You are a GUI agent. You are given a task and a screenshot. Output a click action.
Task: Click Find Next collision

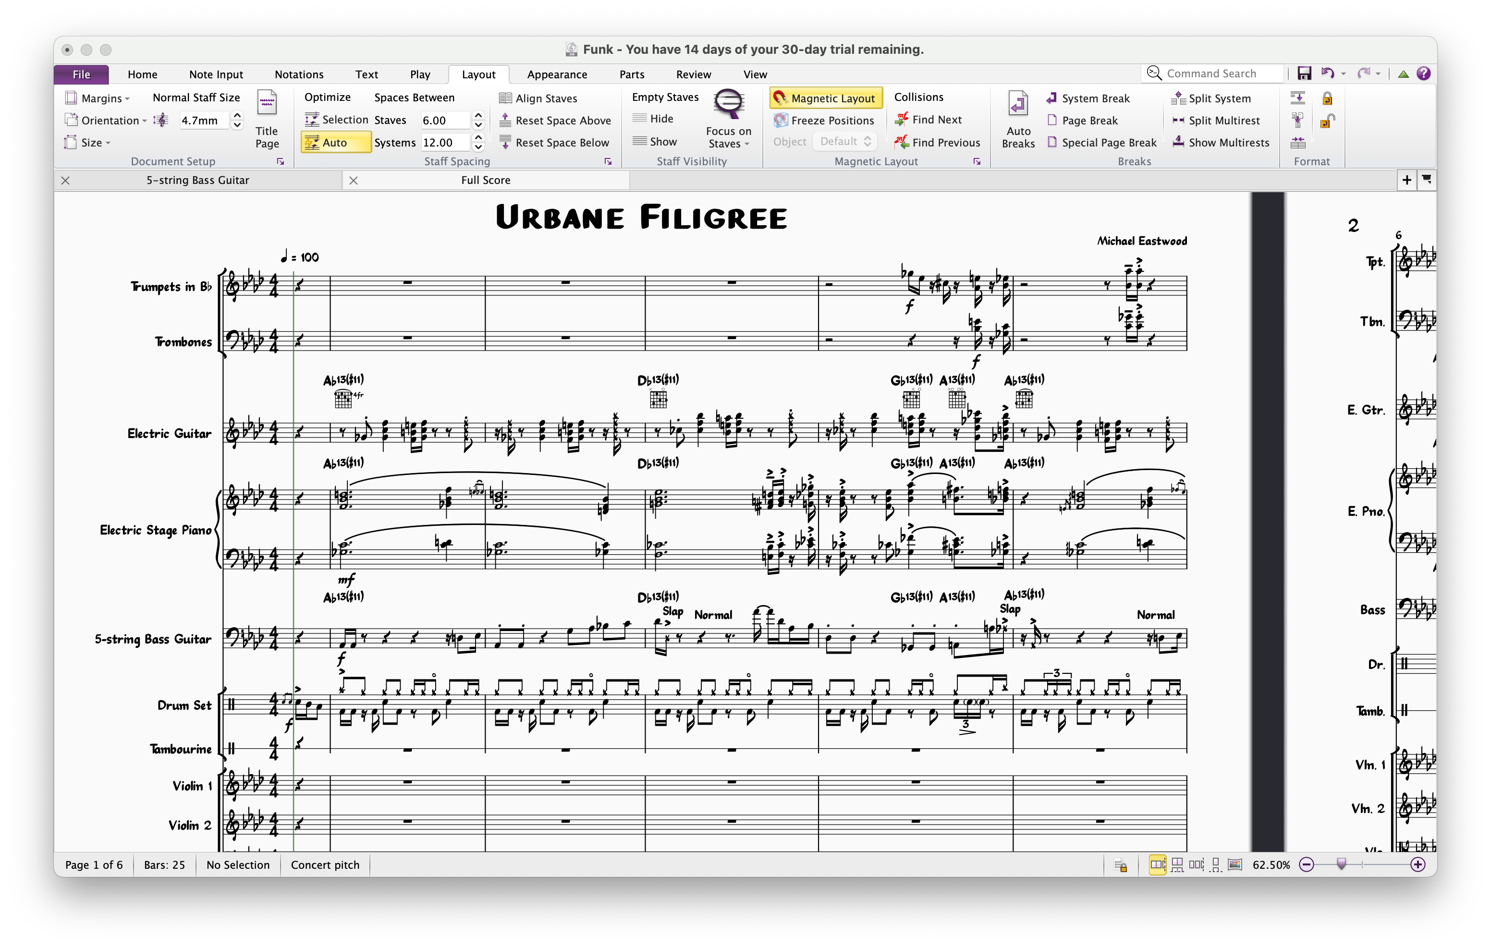tap(928, 120)
